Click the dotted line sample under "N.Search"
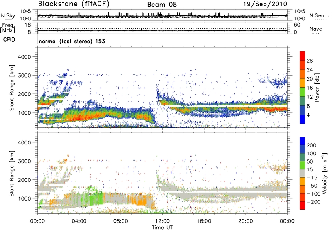Image resolution: width=332 pixels, height=230 pixels. coord(321,20)
